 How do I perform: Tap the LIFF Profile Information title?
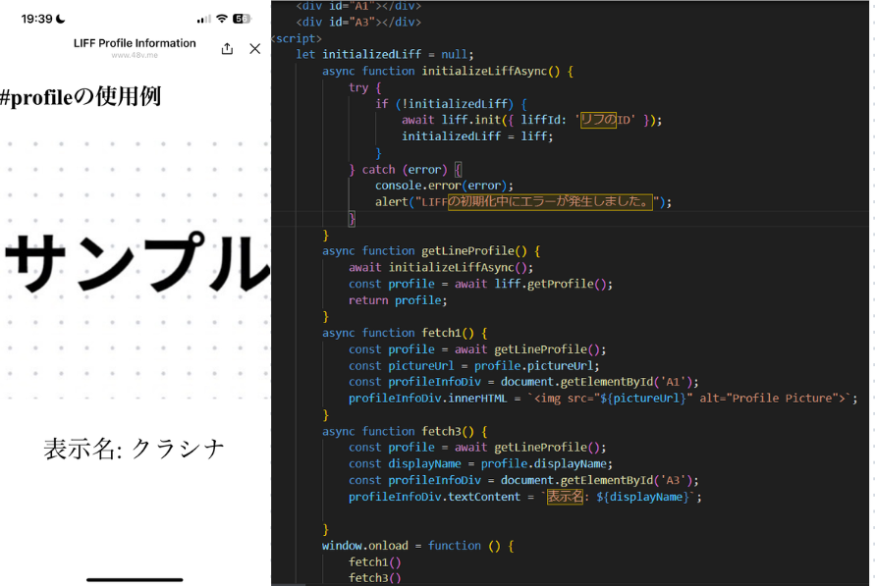tap(135, 43)
